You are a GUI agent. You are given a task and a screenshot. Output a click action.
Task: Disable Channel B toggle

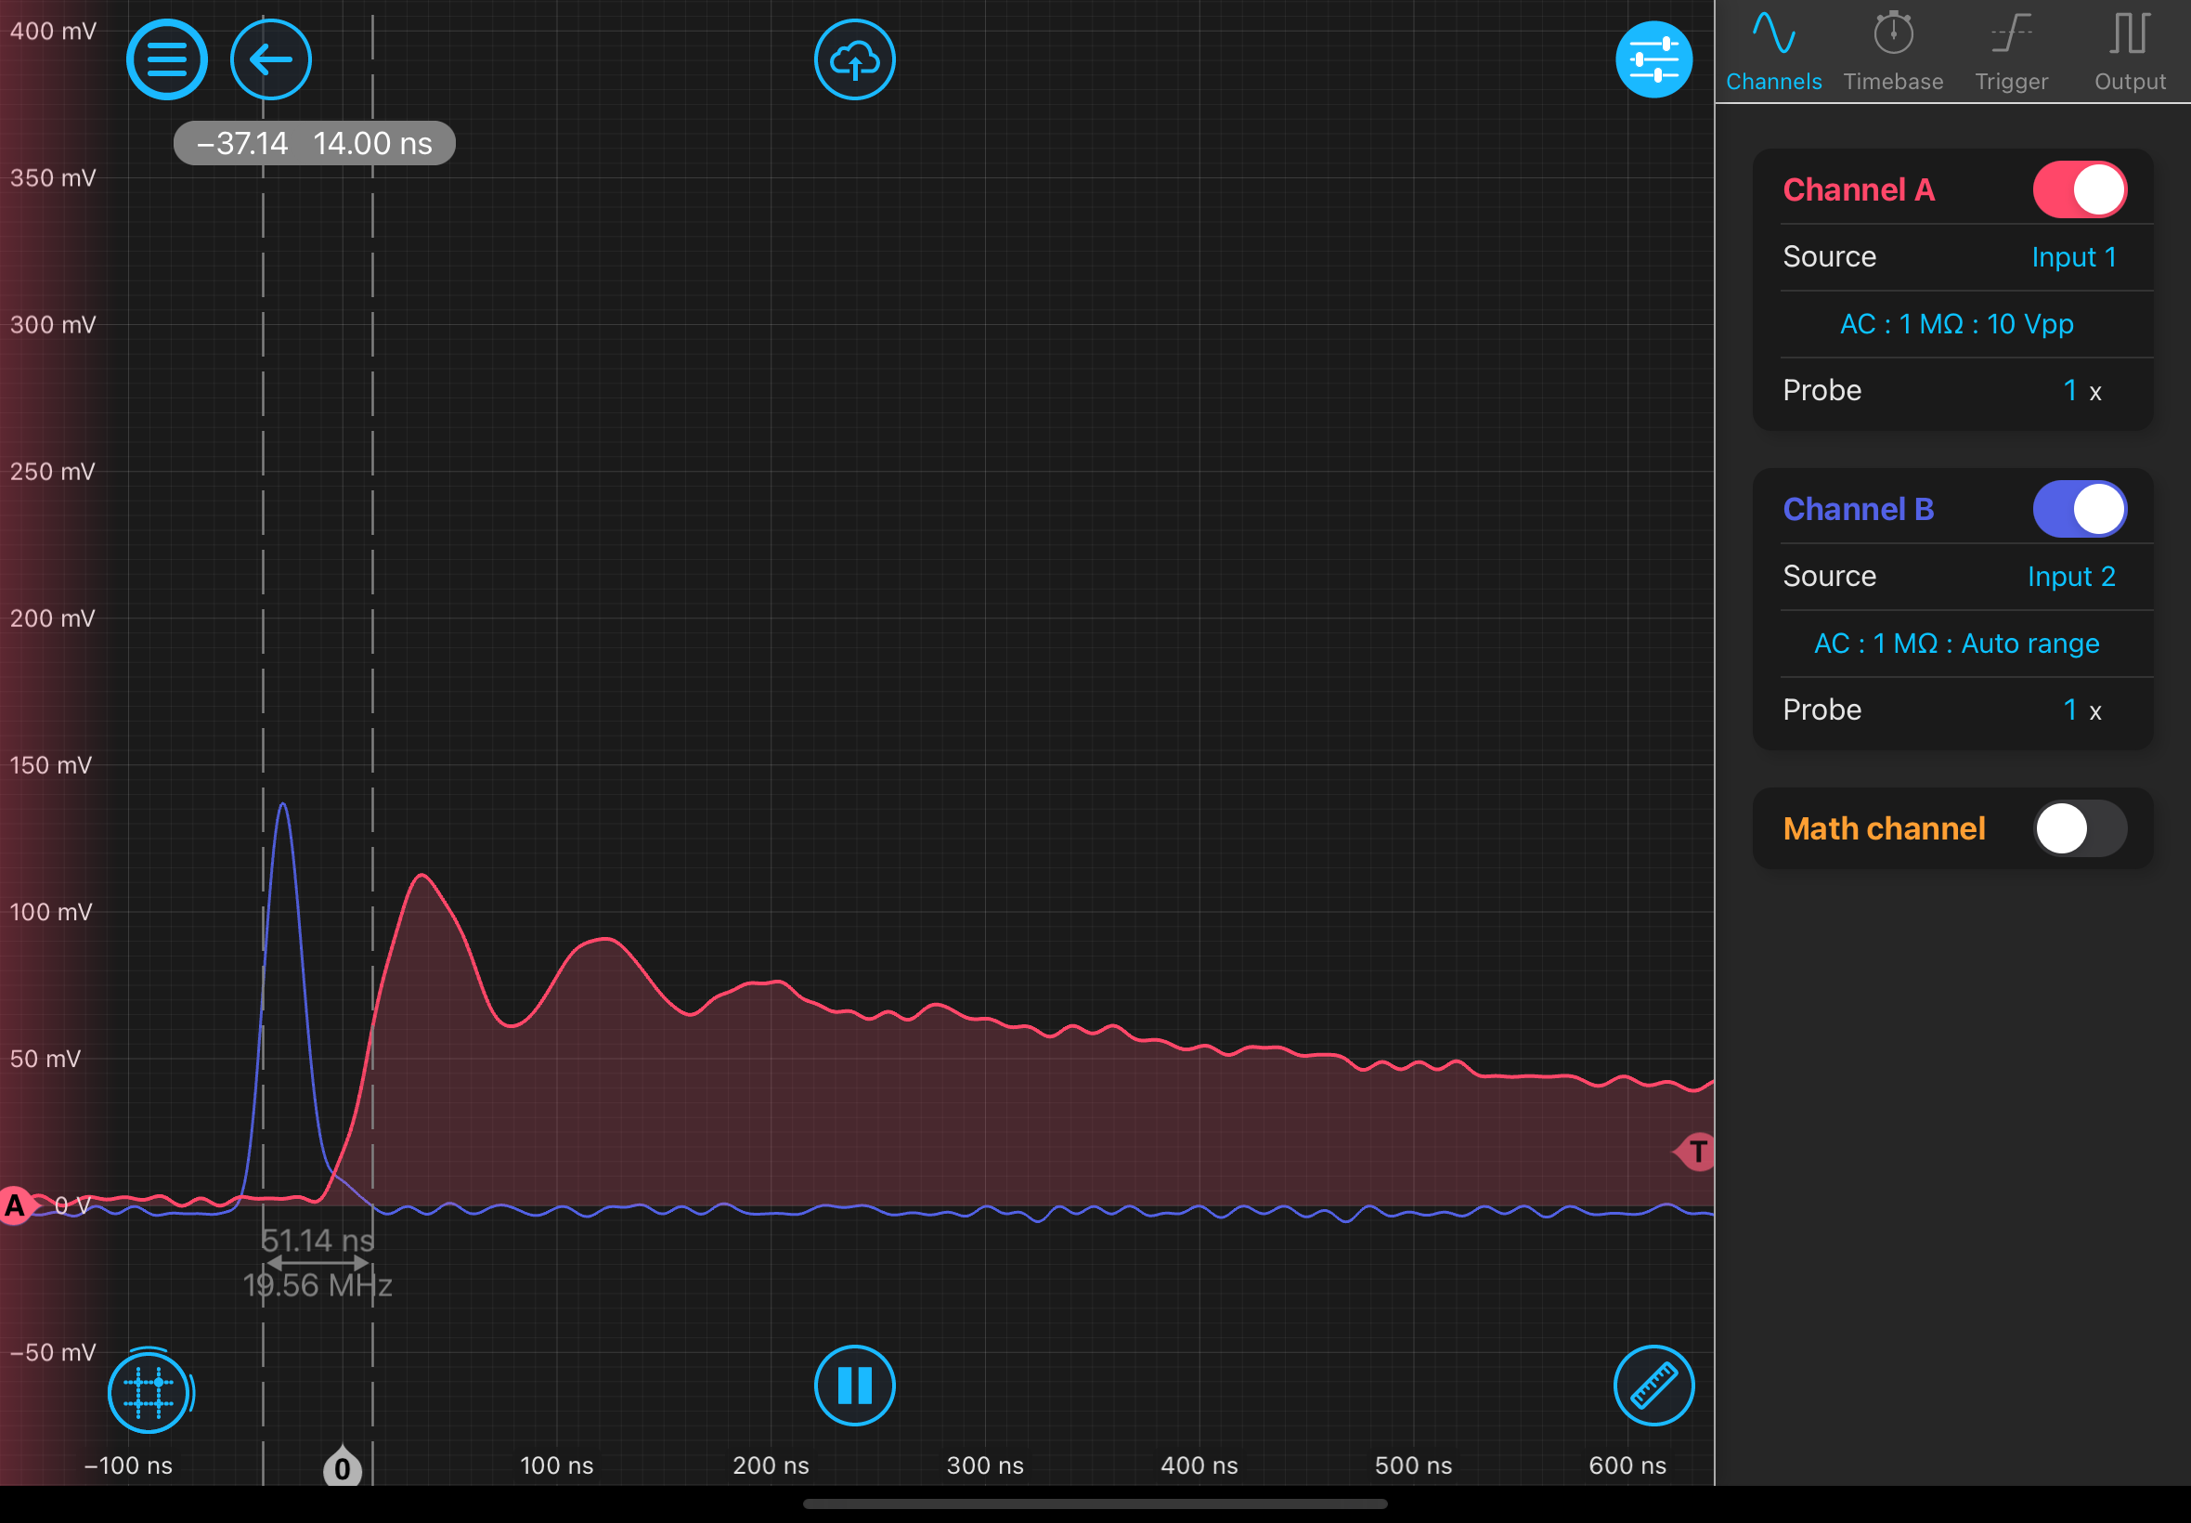pos(2080,509)
